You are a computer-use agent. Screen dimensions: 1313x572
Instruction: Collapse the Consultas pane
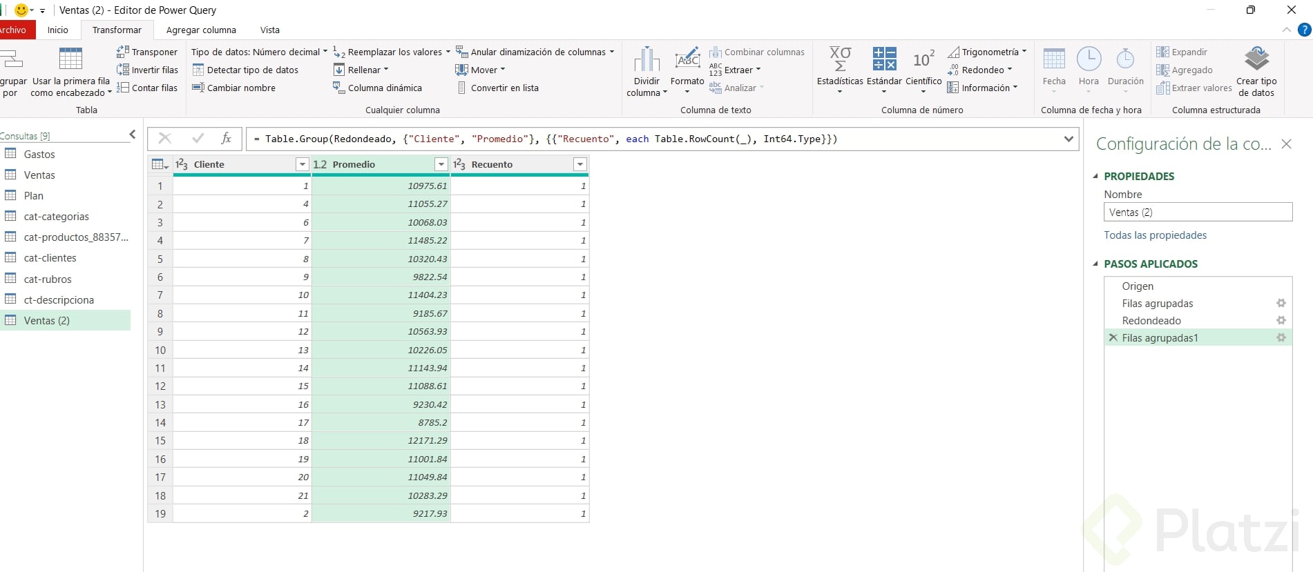(133, 135)
